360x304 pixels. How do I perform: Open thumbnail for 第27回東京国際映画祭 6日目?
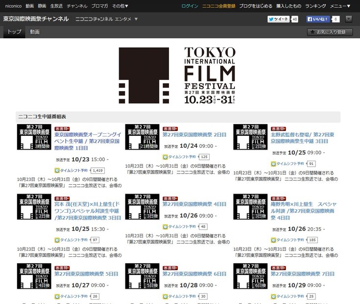coord(143,276)
